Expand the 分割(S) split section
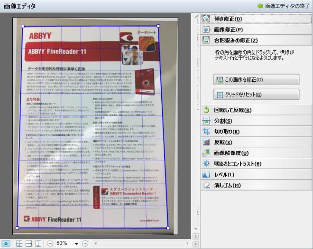313x249 pixels. coord(256,121)
